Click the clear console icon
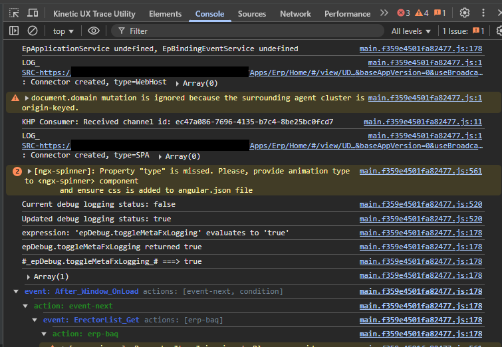Viewport: 502px width, 347px height. 33,31
